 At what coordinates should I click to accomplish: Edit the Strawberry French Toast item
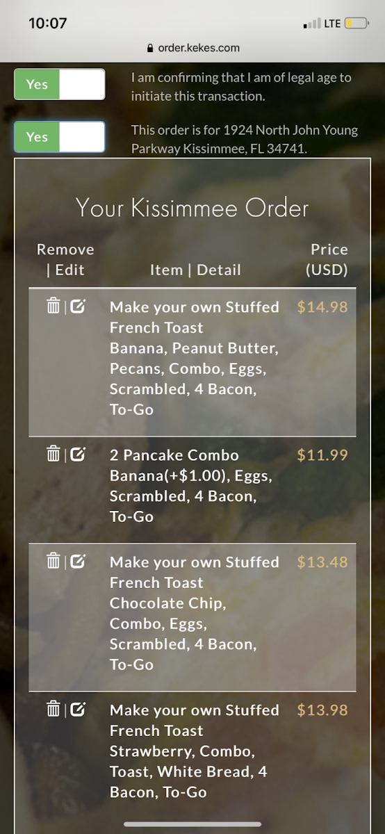78,709
